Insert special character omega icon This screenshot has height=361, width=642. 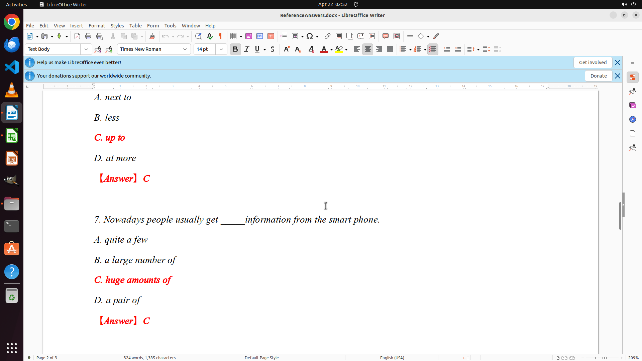(310, 36)
